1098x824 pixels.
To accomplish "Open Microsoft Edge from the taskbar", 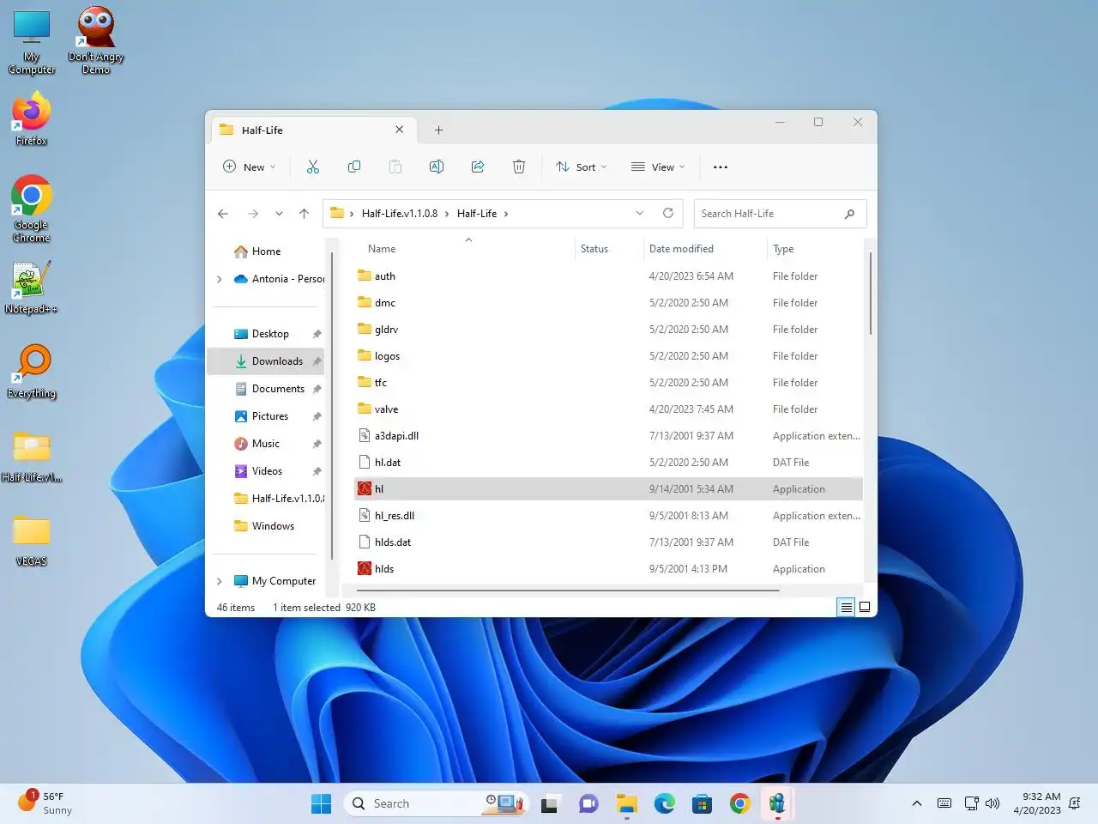I will tap(665, 803).
